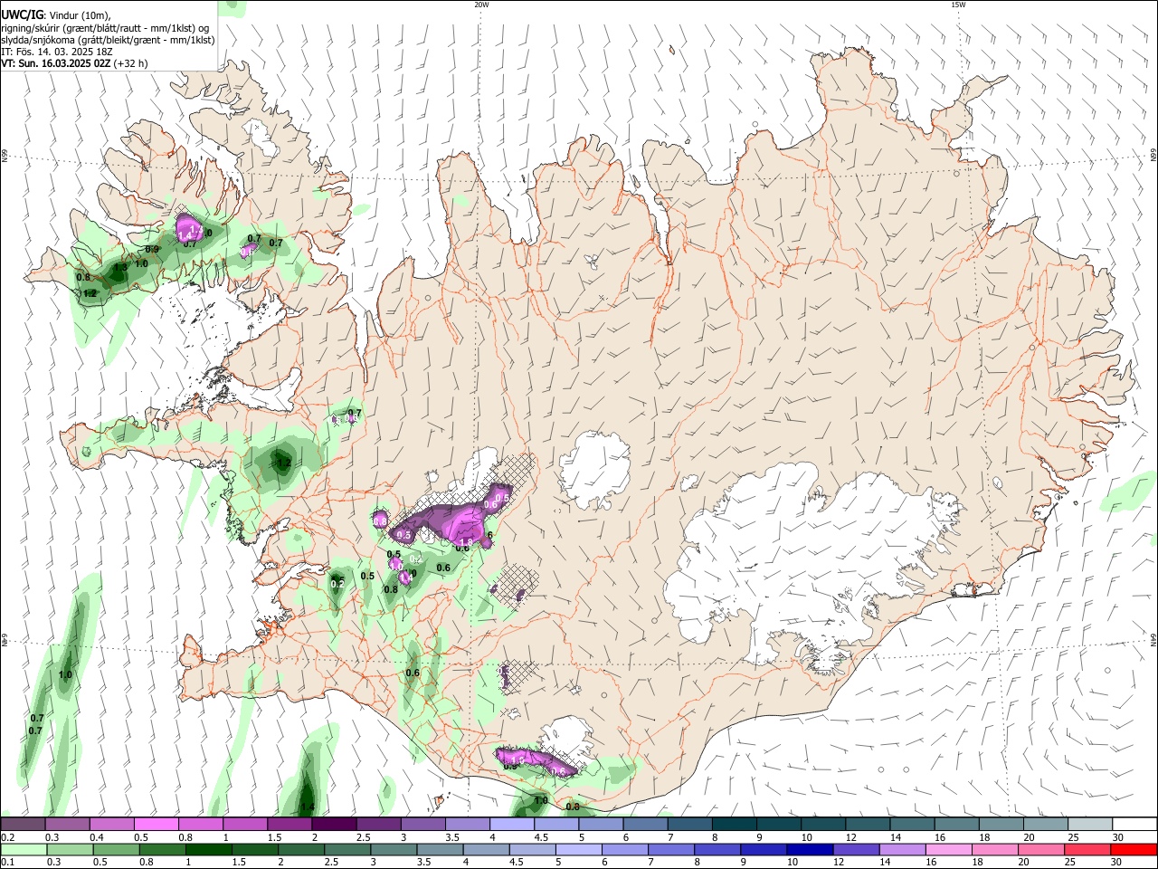Click the 1.0 value over the southwest sea
This screenshot has height=869, width=1158.
(x=65, y=675)
